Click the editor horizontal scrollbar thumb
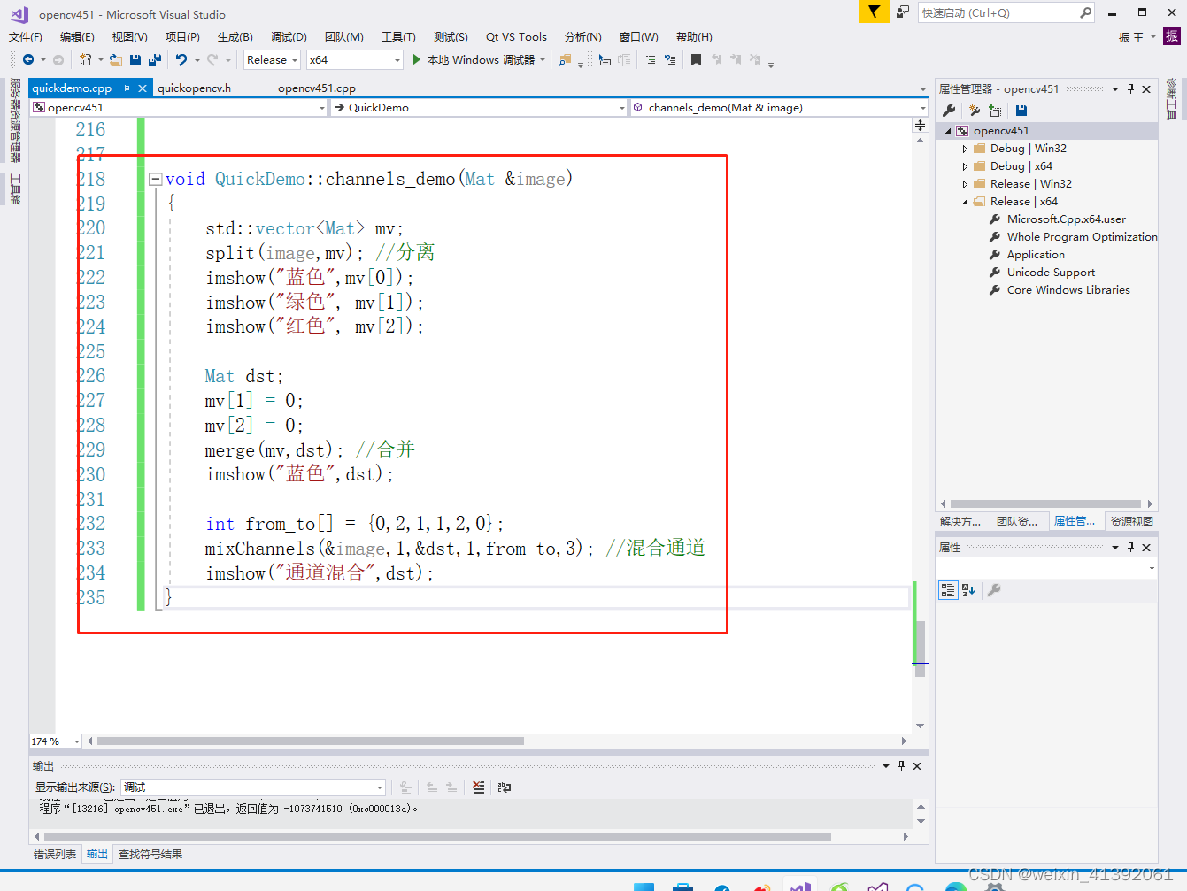The image size is (1187, 891). click(x=311, y=741)
